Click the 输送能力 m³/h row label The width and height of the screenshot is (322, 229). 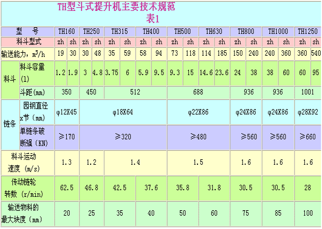tap(27, 54)
